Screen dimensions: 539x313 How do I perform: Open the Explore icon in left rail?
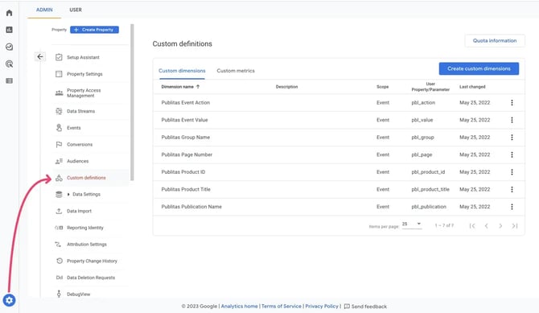10,47
